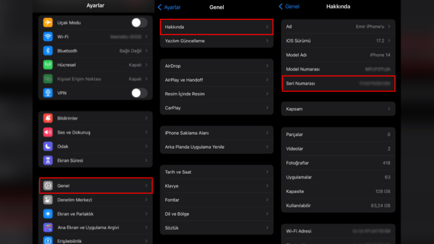The image size is (434, 244).
Task: Open the Kapsam row chevron
Action: [389, 109]
